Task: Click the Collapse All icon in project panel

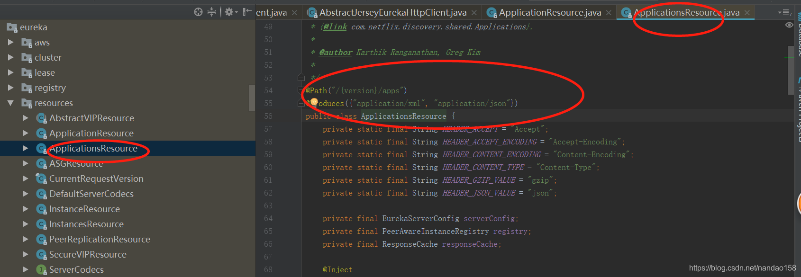Action: point(211,12)
